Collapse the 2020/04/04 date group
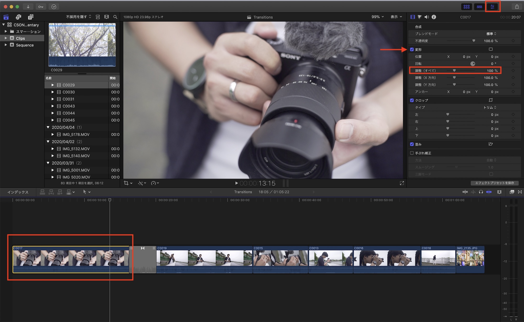This screenshot has width=524, height=322. pos(48,127)
